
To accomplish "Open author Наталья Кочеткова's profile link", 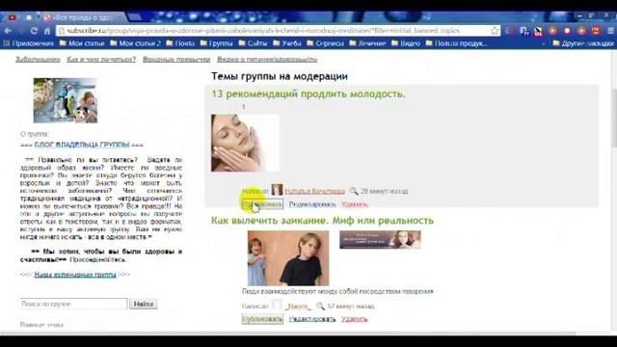I will [315, 191].
